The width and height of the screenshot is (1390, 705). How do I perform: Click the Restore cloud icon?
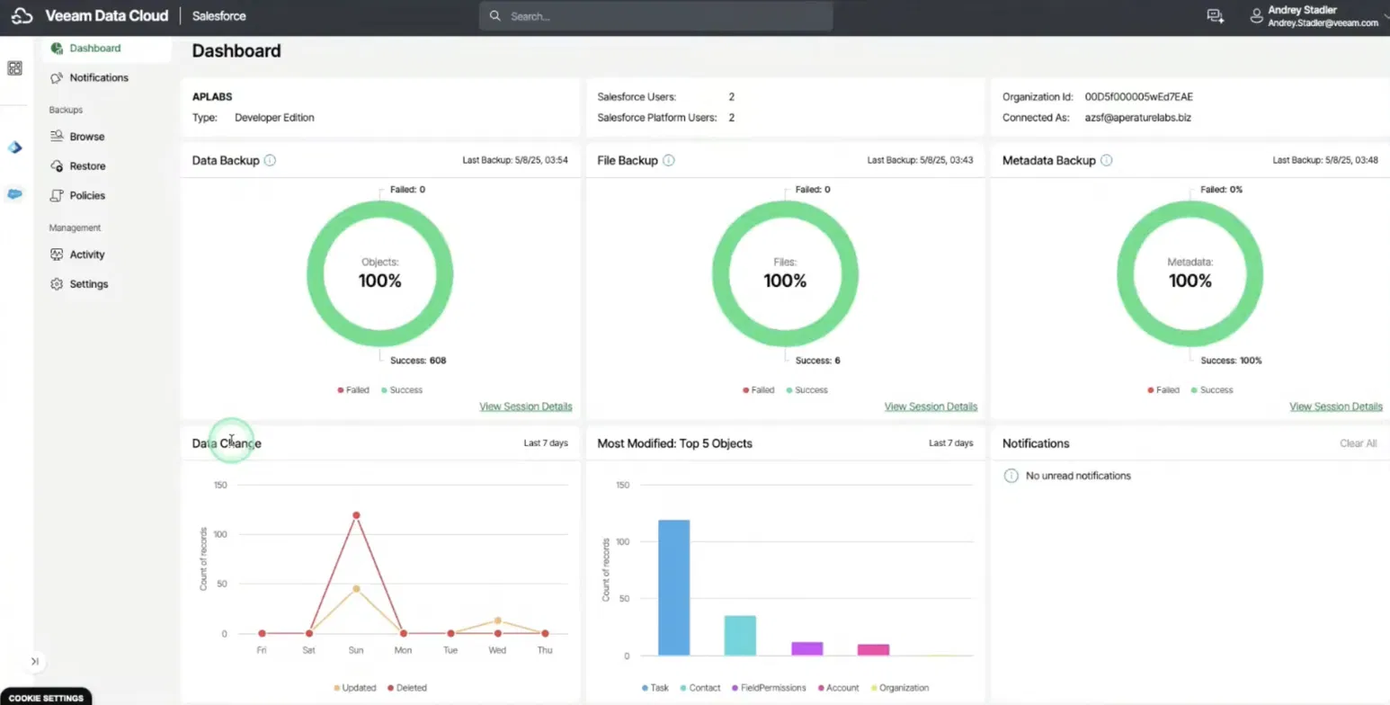click(57, 166)
